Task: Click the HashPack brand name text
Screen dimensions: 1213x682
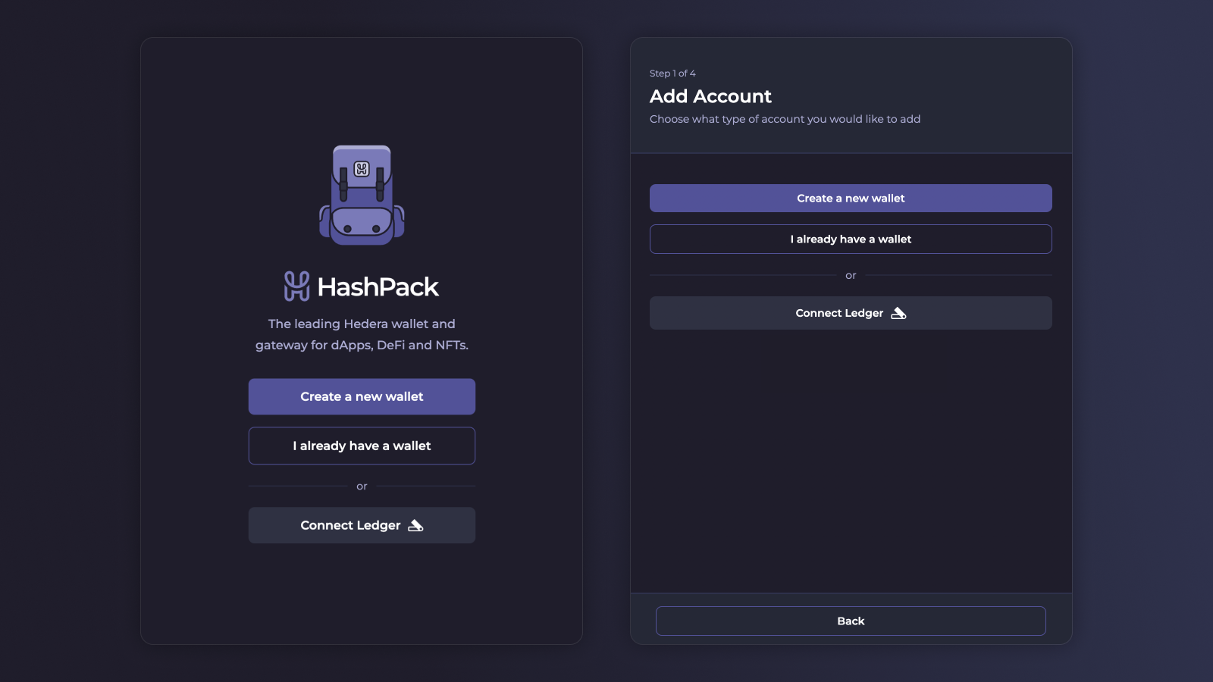Action: [x=379, y=286]
